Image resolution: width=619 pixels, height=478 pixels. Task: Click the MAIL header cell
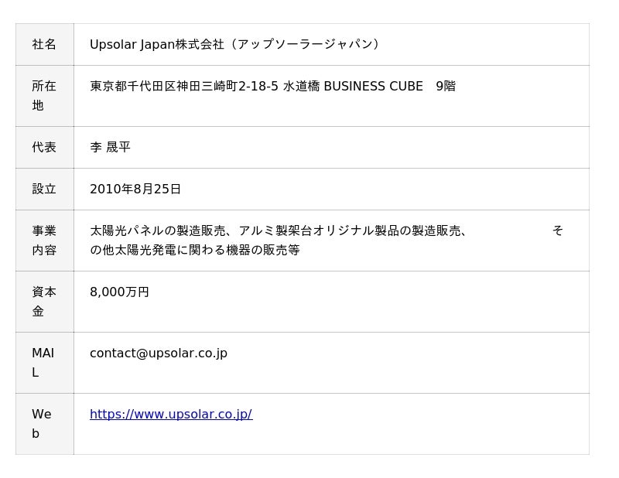coord(44,363)
